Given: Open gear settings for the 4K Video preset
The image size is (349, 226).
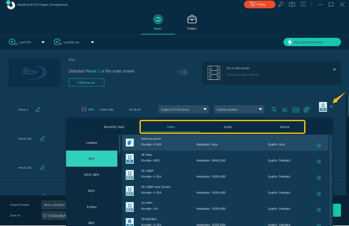Looking at the screenshot, I should tap(319, 161).
